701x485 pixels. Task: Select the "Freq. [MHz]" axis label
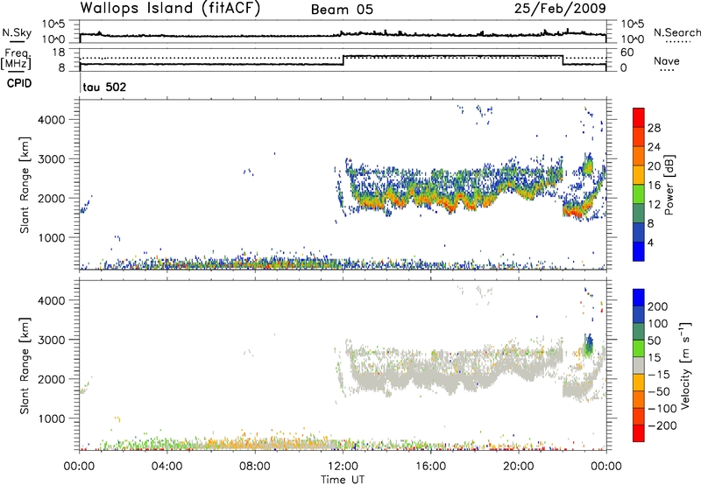pyautogui.click(x=16, y=59)
